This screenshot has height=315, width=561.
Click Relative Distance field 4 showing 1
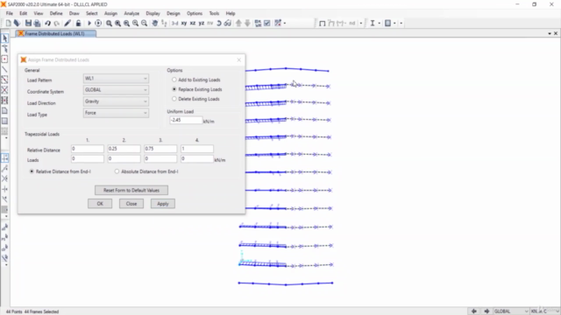point(197,149)
